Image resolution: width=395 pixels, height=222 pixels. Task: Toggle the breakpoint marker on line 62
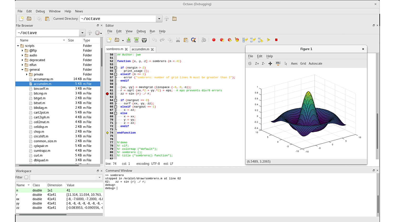[x=107, y=94]
